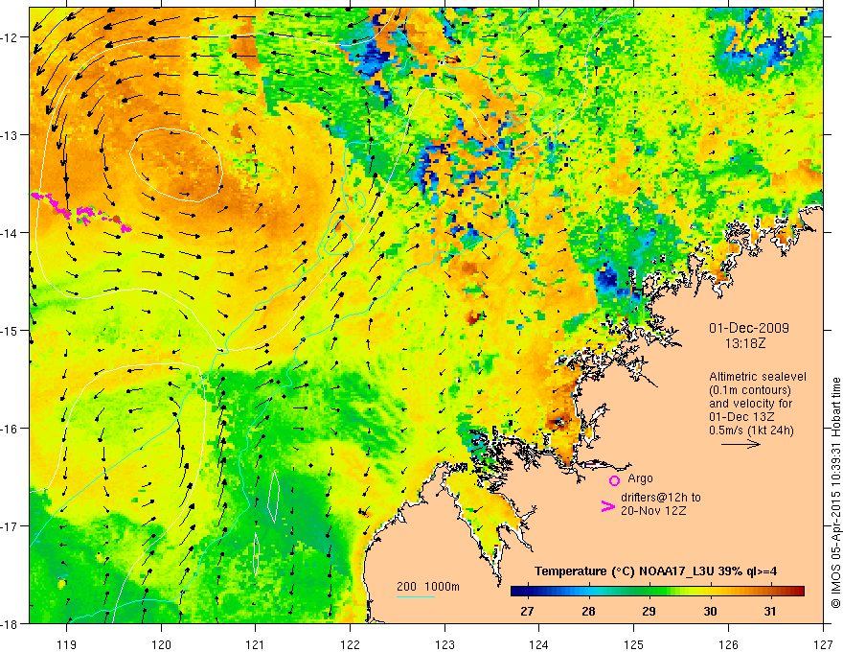Click the 'Altimetric sealevel' legend text

point(758,377)
